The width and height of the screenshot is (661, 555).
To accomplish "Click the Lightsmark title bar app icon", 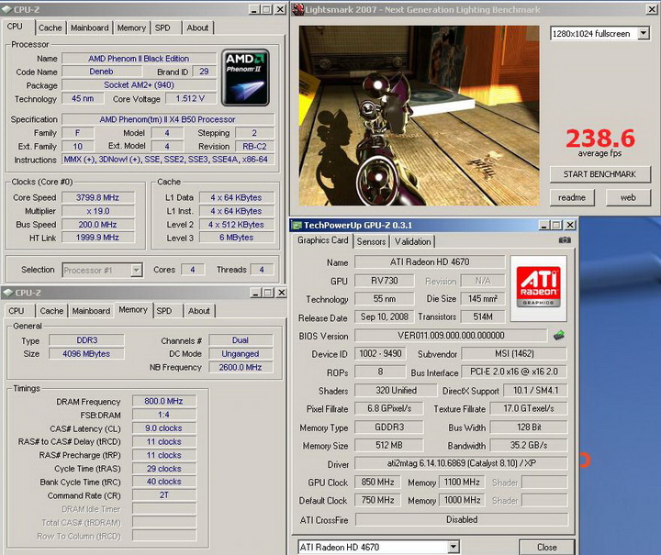I will (298, 9).
